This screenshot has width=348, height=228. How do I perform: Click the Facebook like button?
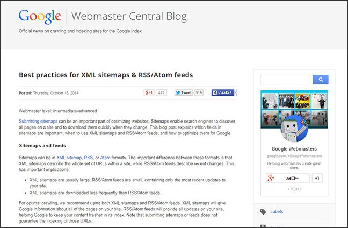(x=223, y=92)
